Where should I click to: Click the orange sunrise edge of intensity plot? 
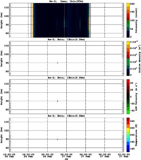pos(89,20)
